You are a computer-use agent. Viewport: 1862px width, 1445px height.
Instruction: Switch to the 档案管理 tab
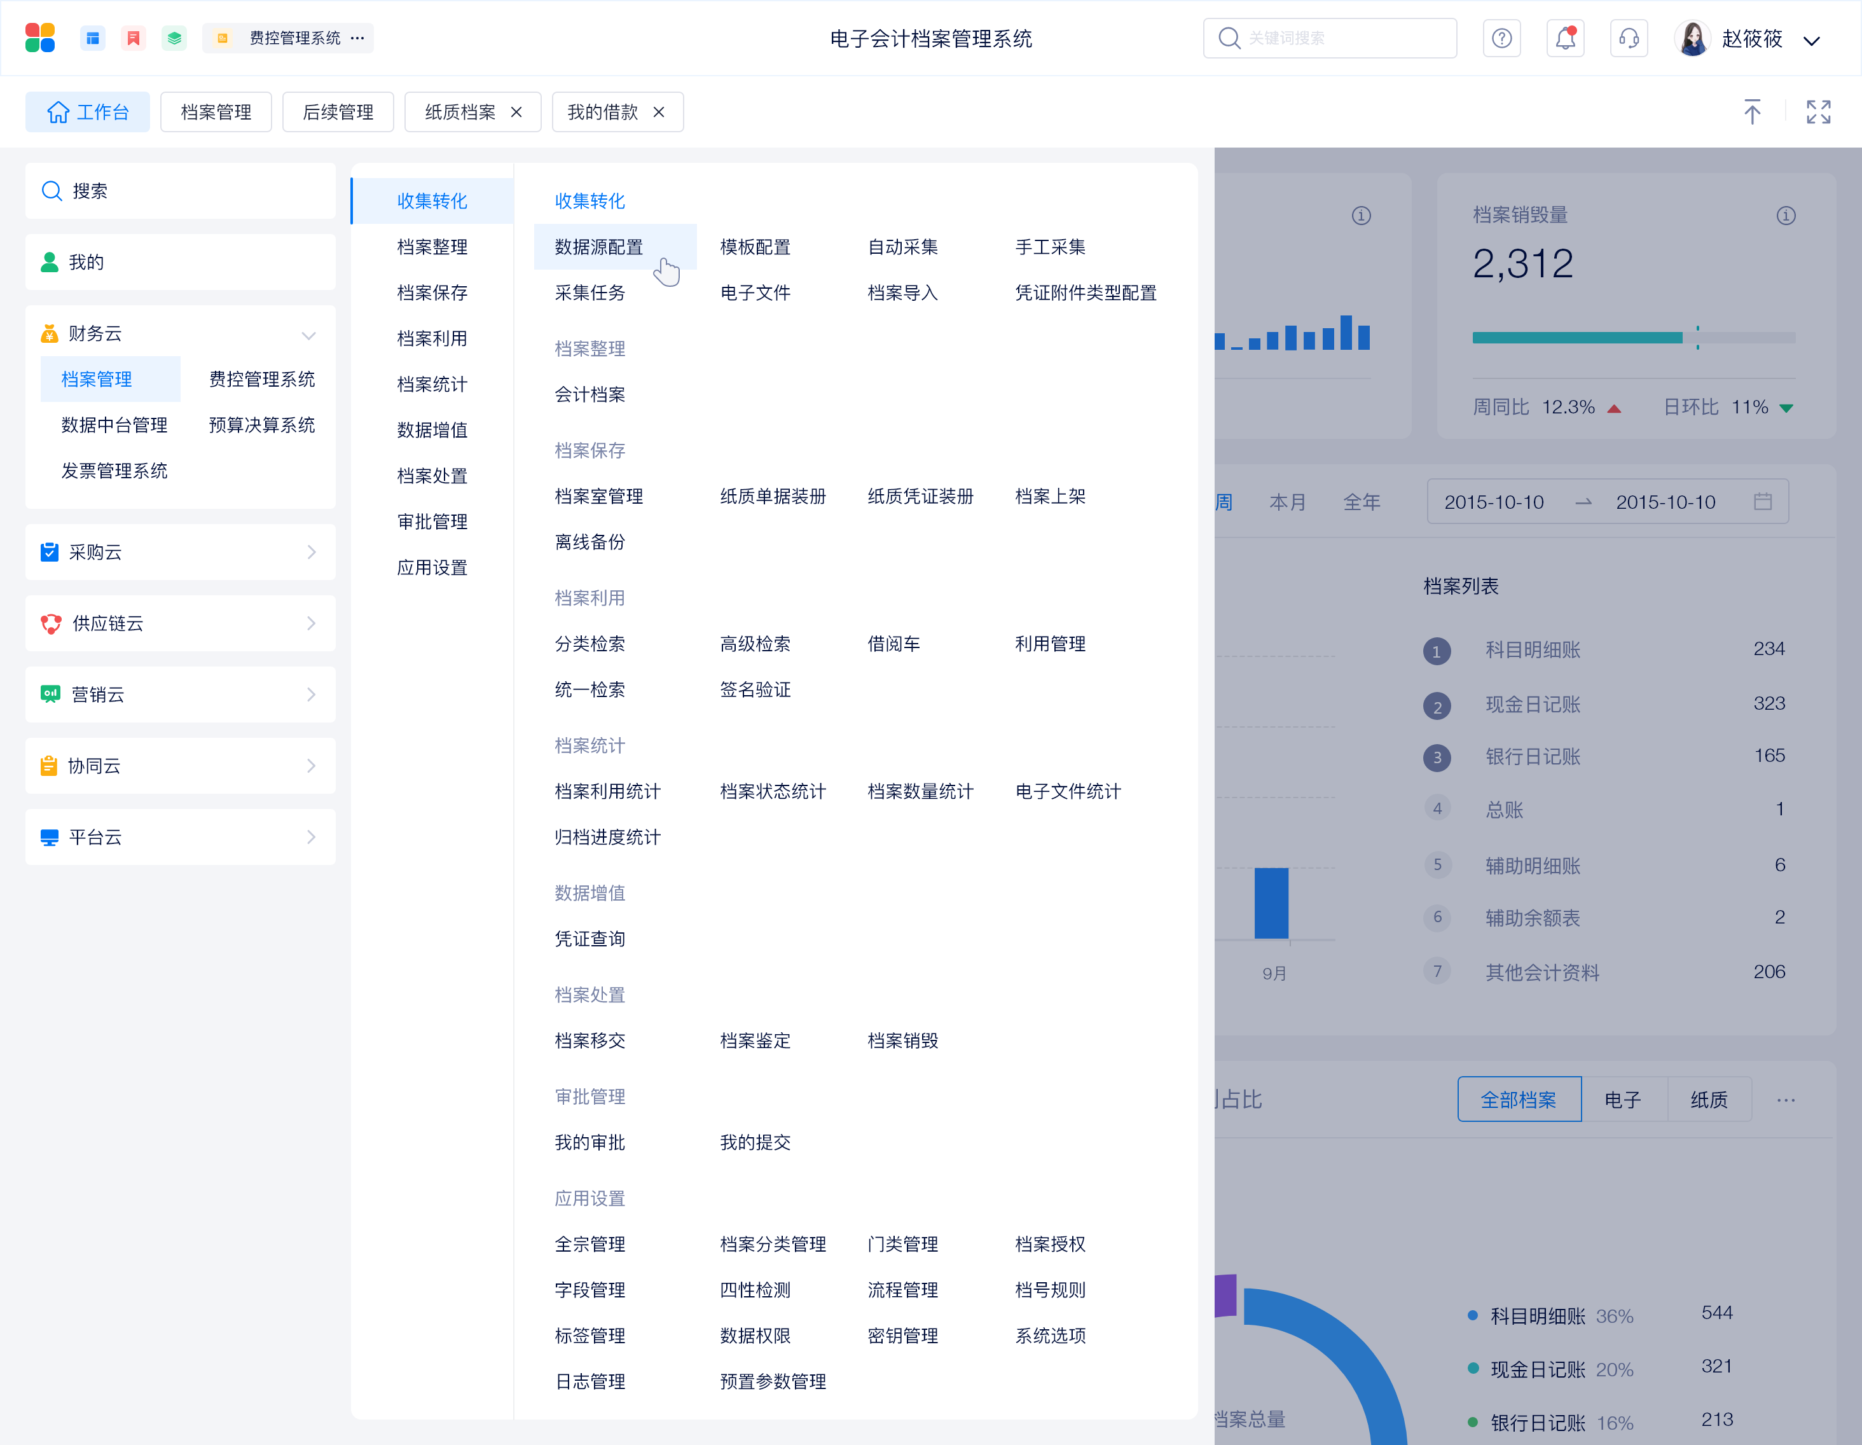coord(216,112)
